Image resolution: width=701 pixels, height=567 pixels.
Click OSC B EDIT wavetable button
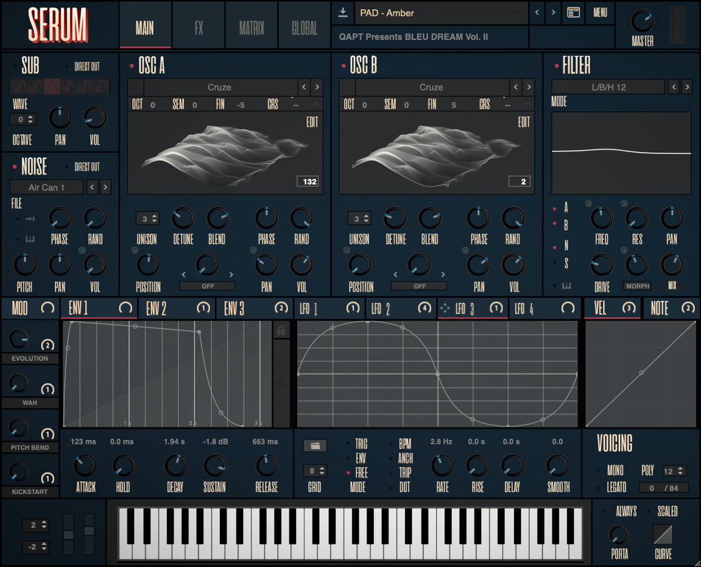point(523,122)
